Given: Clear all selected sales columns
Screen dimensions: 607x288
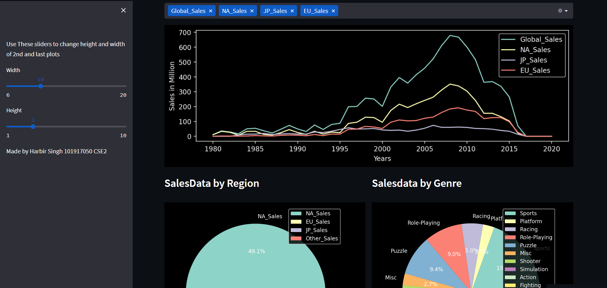Looking at the screenshot, I should coord(560,11).
